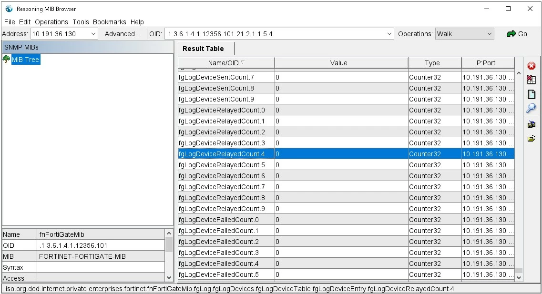
Task: Click the OID value .1.3.6.1.4.1.12356.101
Action: point(101,245)
